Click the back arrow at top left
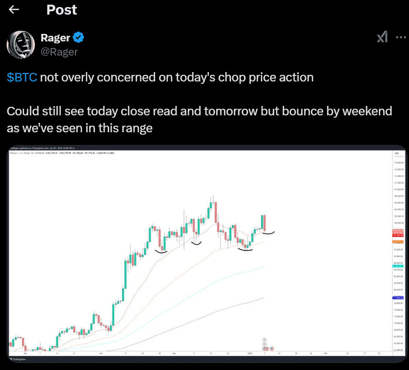 (x=13, y=8)
